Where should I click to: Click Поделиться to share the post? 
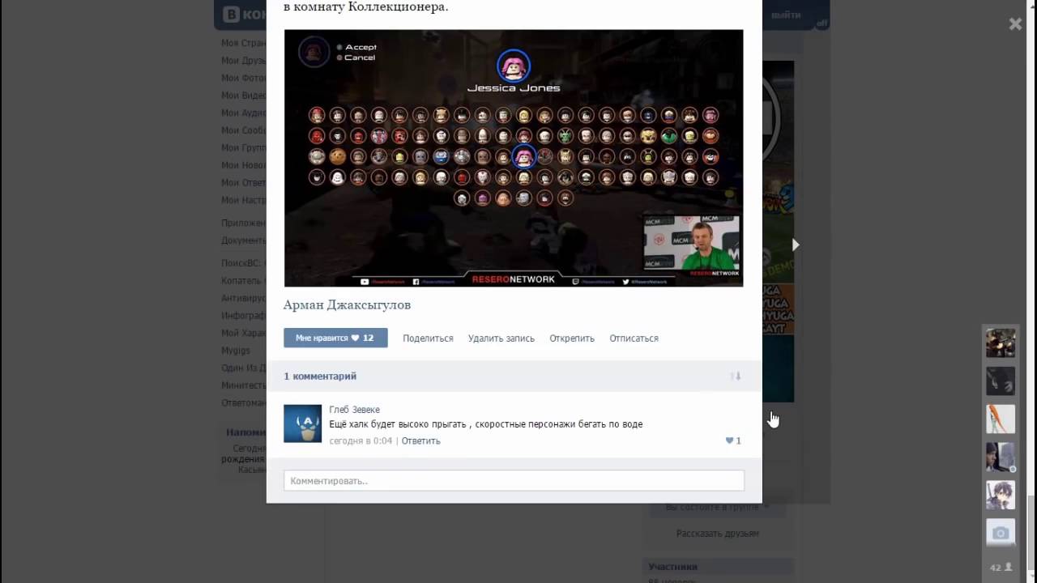428,338
